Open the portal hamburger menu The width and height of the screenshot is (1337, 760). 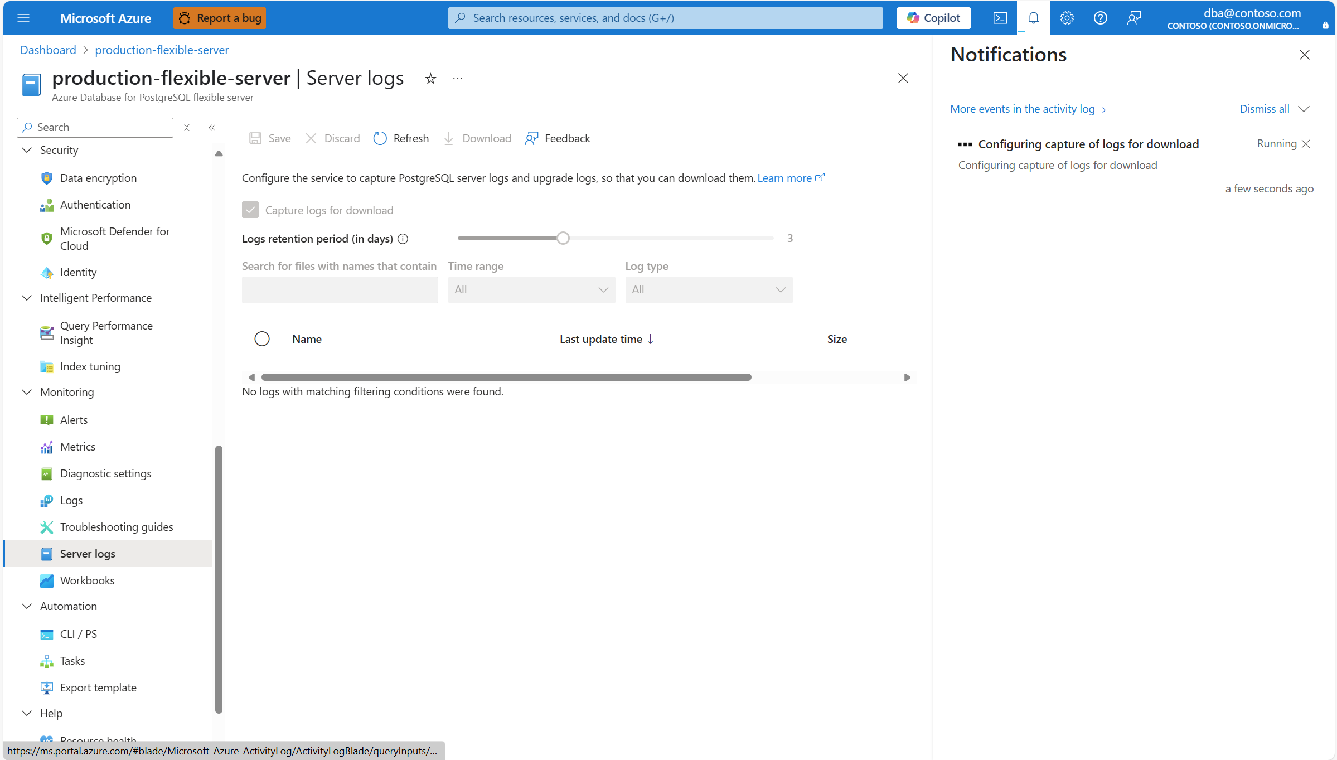[x=23, y=18]
